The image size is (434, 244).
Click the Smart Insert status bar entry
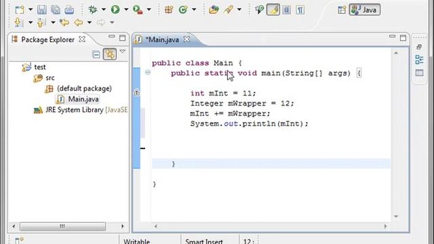pos(204,241)
